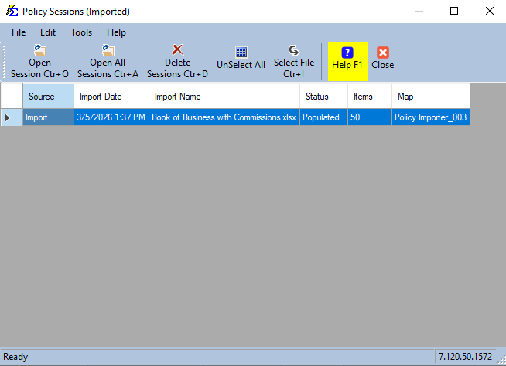Click the UnSelect All grid icon
Viewport: 506px width, 366px height.
[x=241, y=53]
